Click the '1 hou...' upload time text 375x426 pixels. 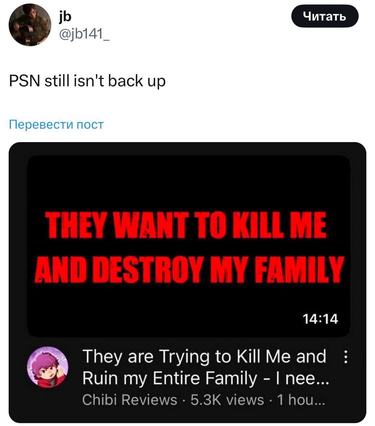[300, 400]
